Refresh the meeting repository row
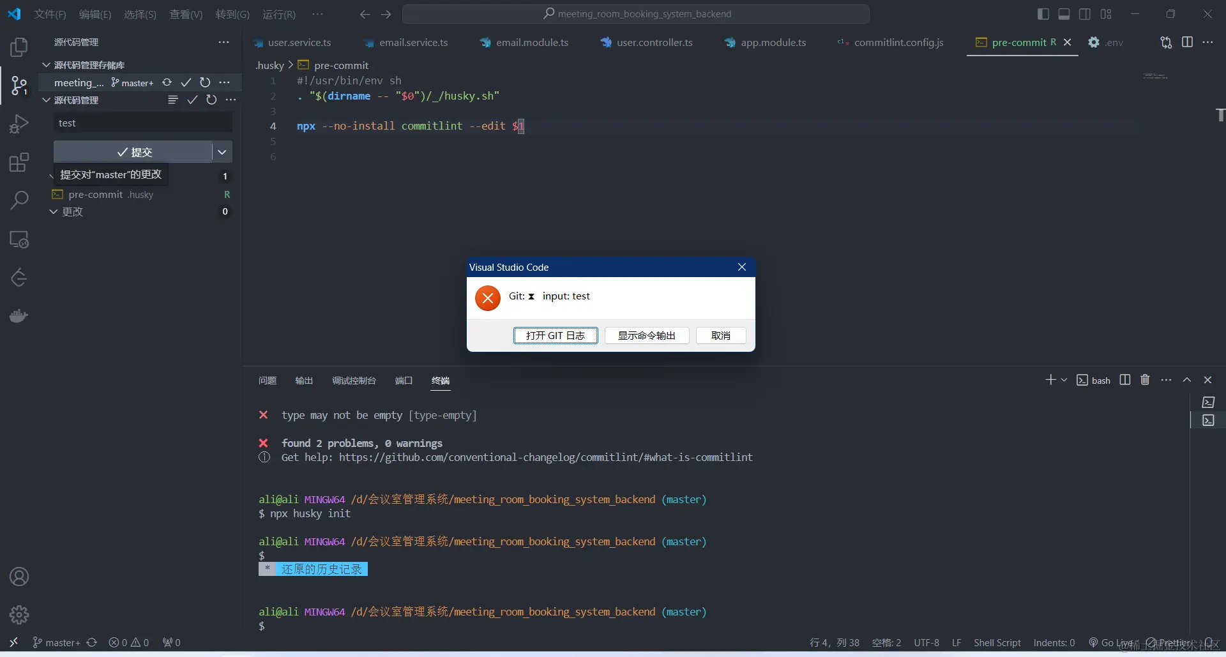1226x657 pixels. (205, 82)
